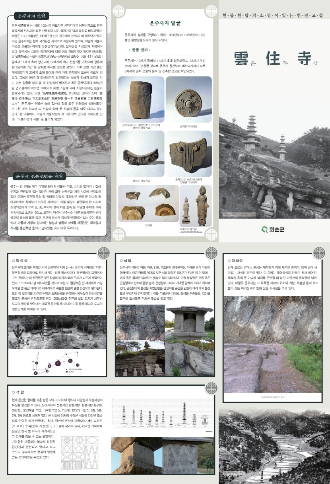The height and width of the screenshot is (484, 330).
Task: Click the round emblem on 채석장 panel
Action: click(318, 253)
